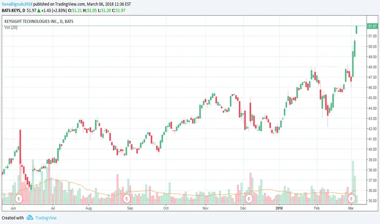380x224 pixels.
Task: Click the Mar label on time axis
Action: coord(351,208)
